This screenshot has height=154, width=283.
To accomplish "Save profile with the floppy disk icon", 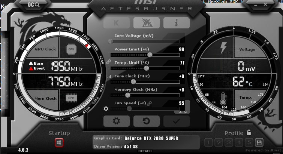I will coord(259,143).
